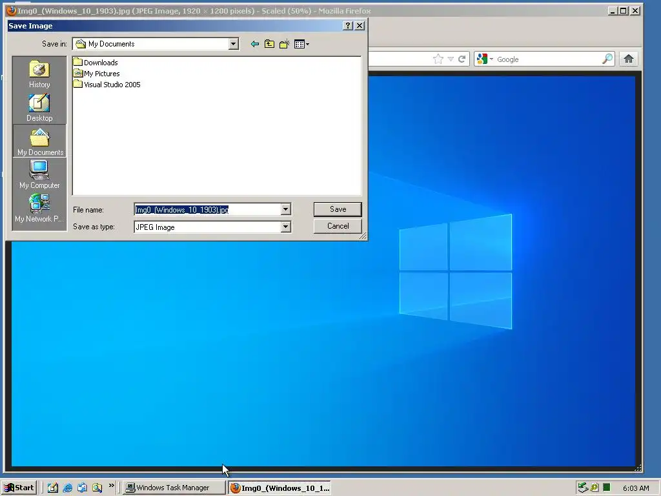Expand quick launch overflow chevron
This screenshot has width=661, height=496.
click(111, 486)
